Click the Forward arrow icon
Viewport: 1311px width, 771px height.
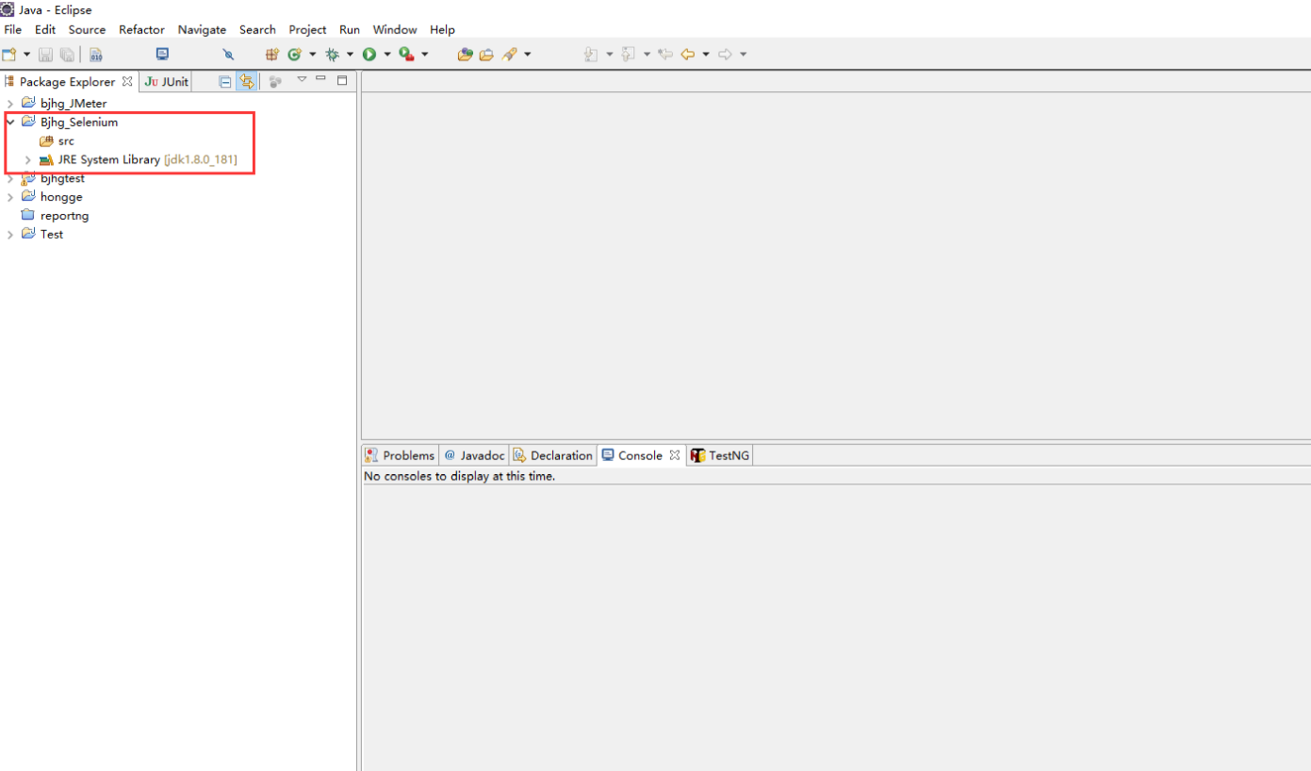click(x=725, y=55)
